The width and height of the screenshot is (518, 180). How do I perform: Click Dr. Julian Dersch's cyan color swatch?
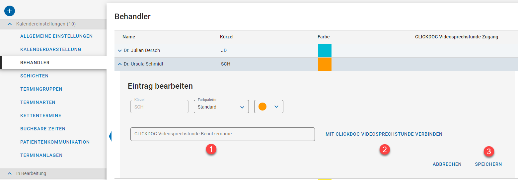(x=325, y=51)
